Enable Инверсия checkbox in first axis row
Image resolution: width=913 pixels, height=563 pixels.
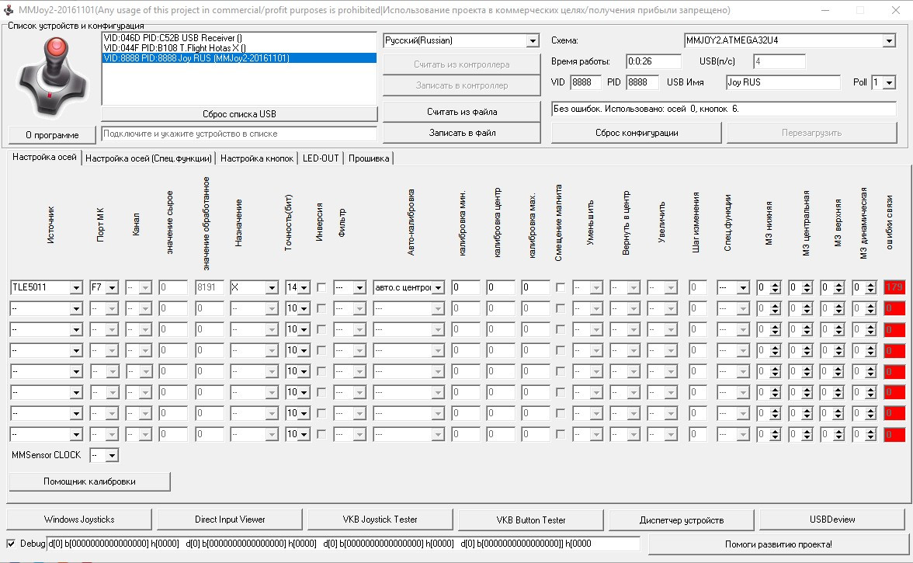pos(321,287)
